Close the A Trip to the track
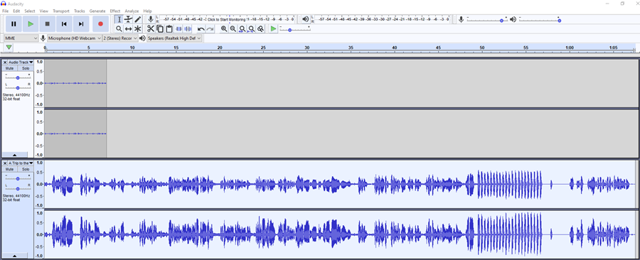Image resolution: width=640 pixels, height=260 pixels. [x=5, y=163]
